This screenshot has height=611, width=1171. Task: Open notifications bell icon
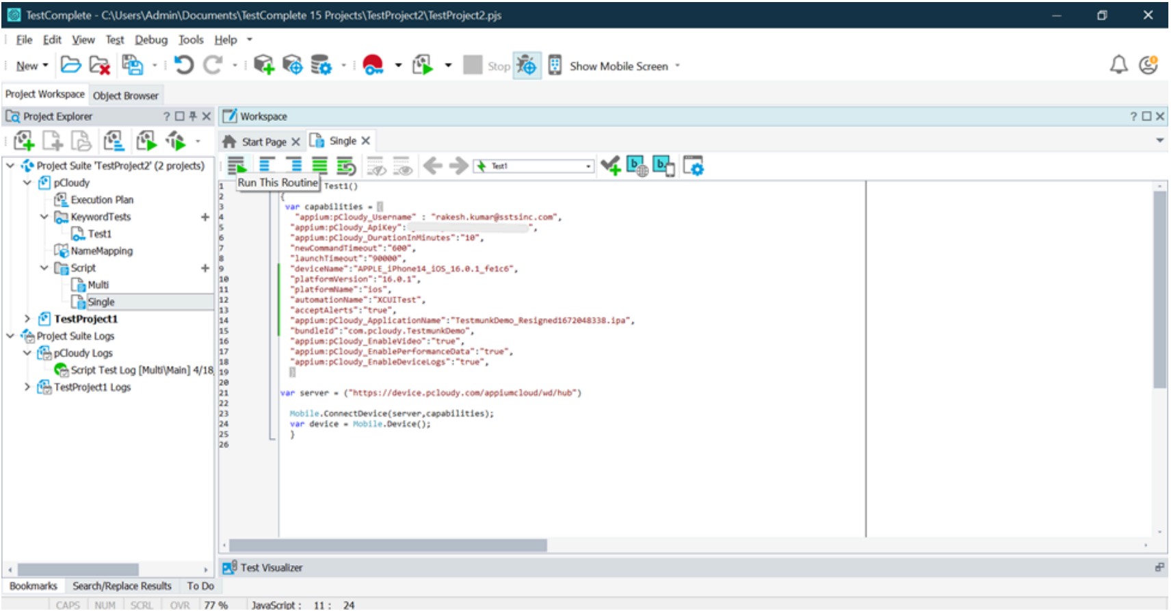tap(1118, 66)
